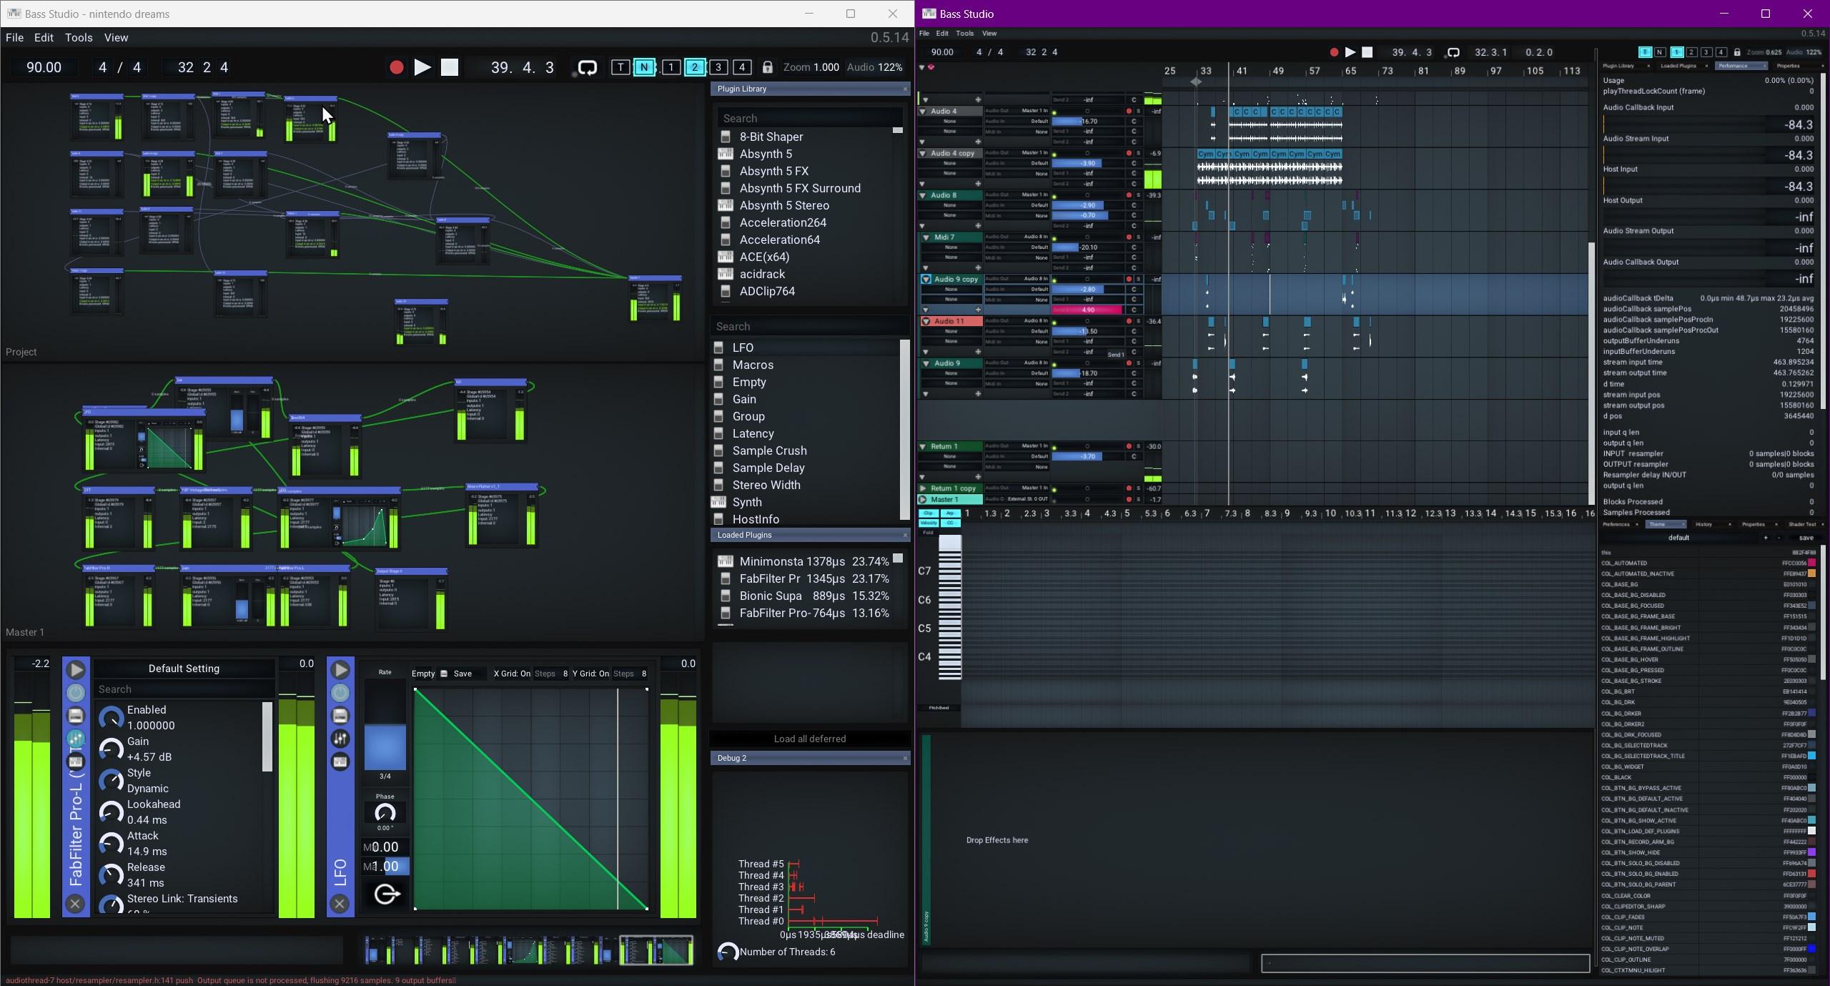Expand the Midi 7 track header
The height and width of the screenshot is (986, 1830).
click(x=925, y=237)
